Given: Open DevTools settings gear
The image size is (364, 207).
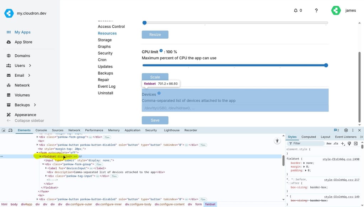Looking at the screenshot, I should (346, 130).
